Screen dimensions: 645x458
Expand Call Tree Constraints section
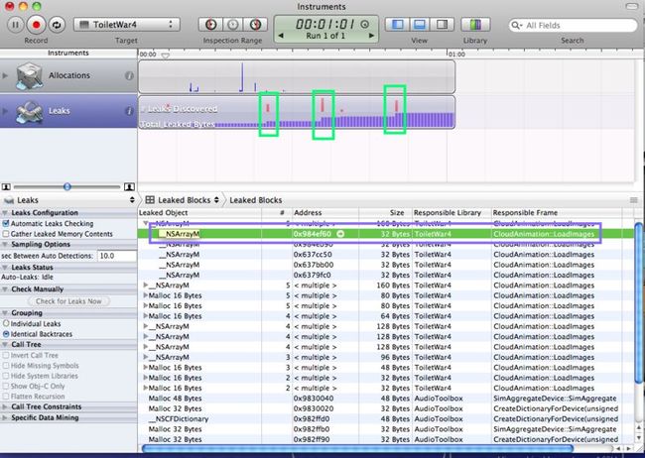pyautogui.click(x=5, y=407)
